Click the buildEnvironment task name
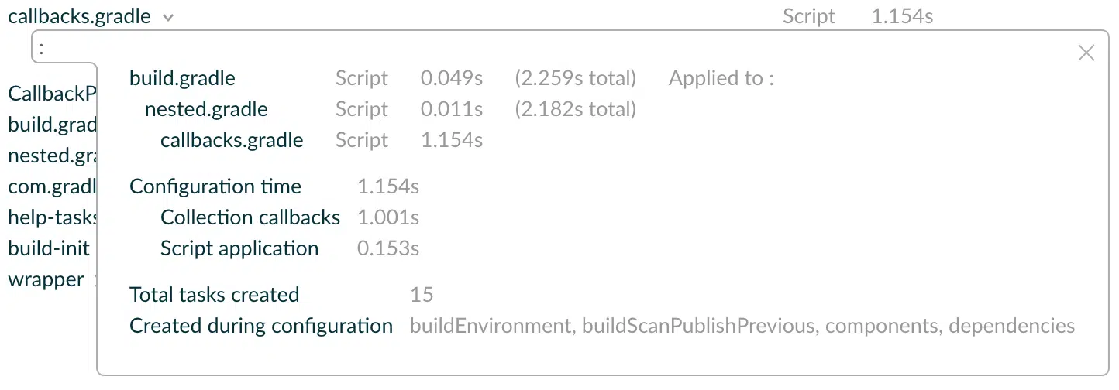1119x390 pixels. (491, 326)
